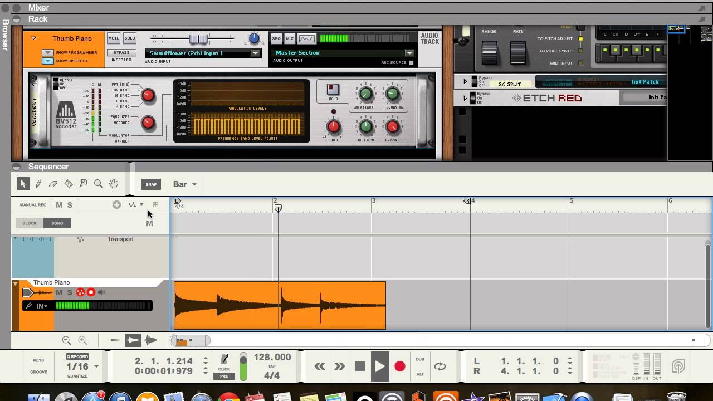This screenshot has height=401, width=713.
Task: Click the Bypass Insert FX button
Action: [121, 53]
